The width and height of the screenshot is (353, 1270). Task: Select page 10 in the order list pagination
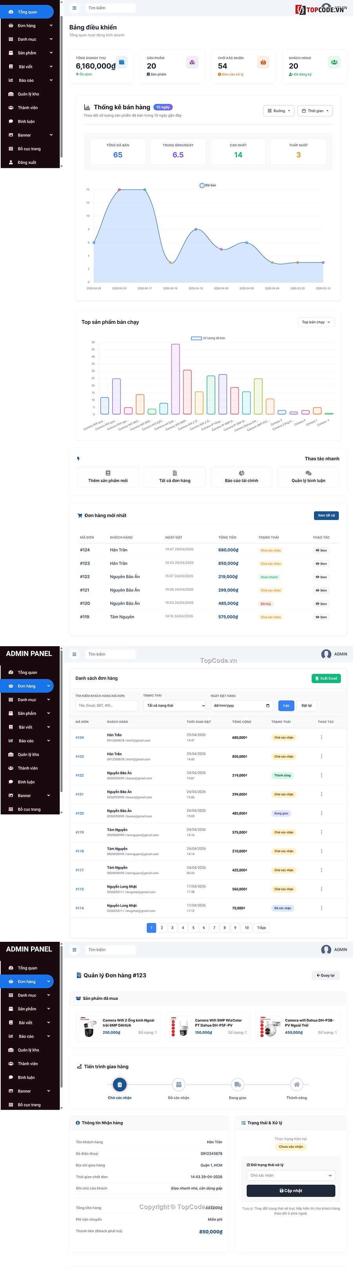pyautogui.click(x=247, y=927)
